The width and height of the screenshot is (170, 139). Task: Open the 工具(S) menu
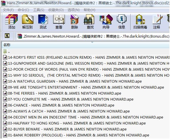click(x=39, y=10)
